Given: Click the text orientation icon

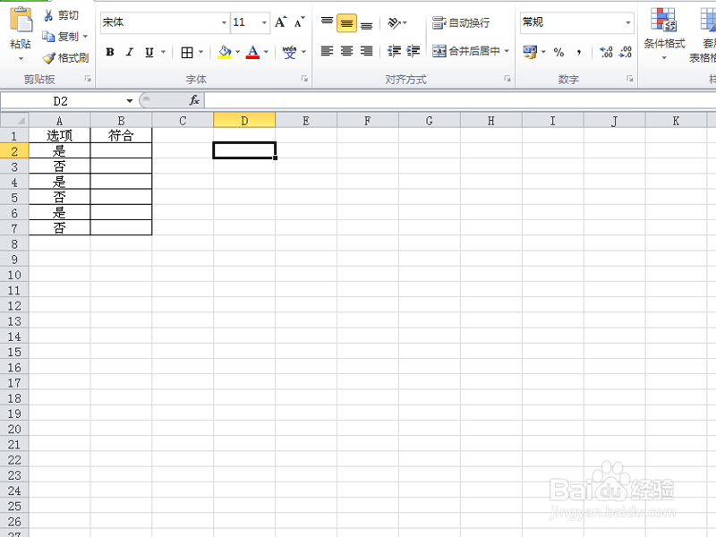Looking at the screenshot, I should click(x=394, y=22).
